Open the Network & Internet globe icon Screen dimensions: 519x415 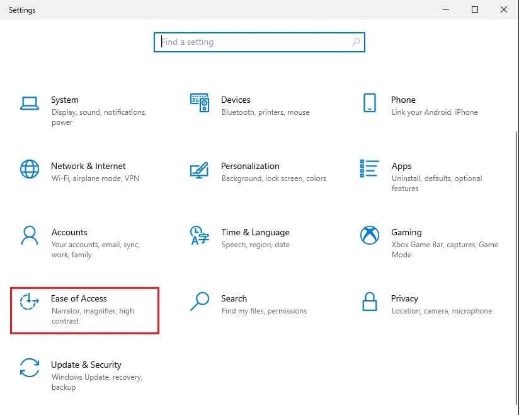(x=30, y=169)
